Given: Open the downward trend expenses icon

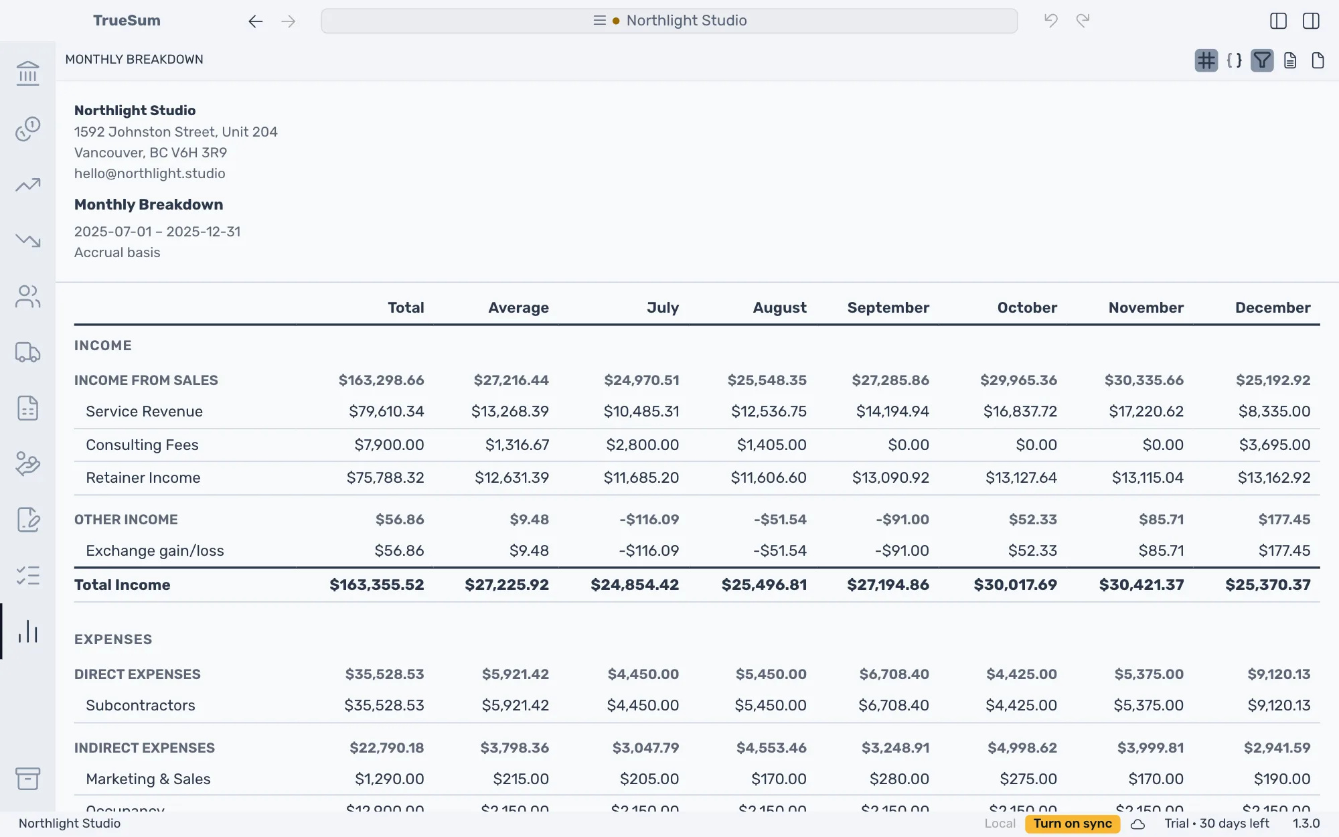Looking at the screenshot, I should 27,240.
